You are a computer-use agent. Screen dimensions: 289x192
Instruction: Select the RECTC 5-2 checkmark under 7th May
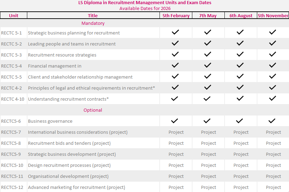(208, 43)
